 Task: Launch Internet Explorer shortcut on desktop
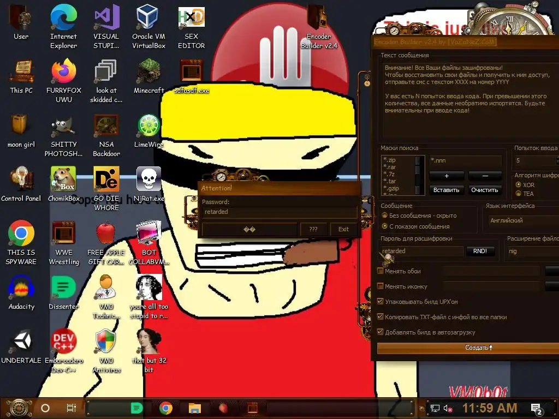pos(63,26)
